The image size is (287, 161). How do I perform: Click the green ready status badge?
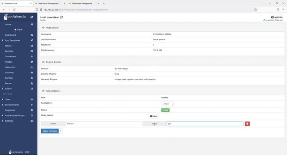(x=165, y=110)
